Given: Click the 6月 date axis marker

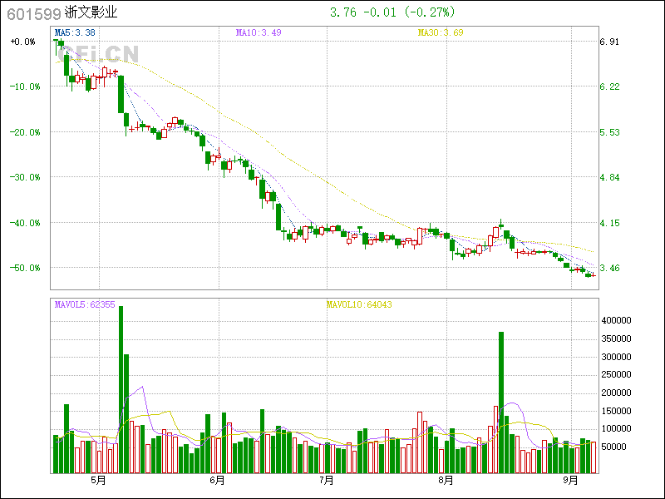Looking at the screenshot, I should [218, 481].
